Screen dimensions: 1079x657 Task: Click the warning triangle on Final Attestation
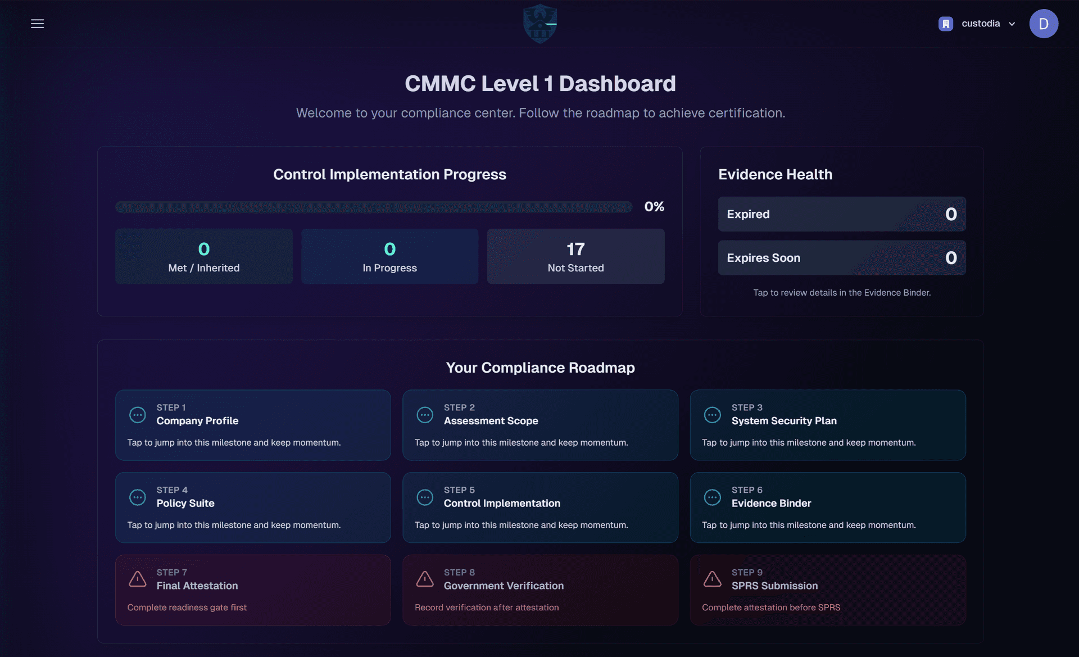tap(138, 579)
